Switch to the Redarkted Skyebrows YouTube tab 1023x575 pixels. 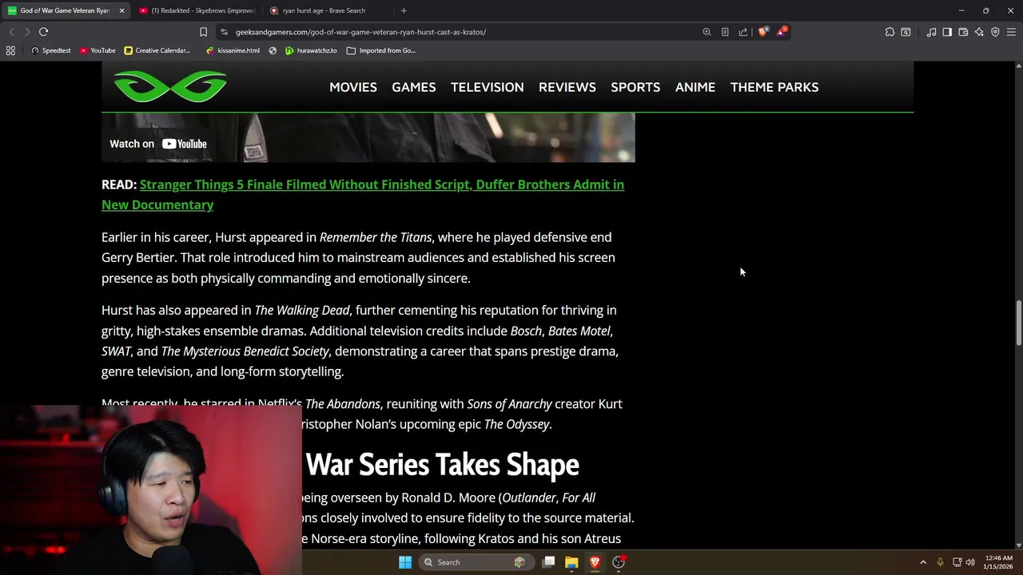click(197, 10)
